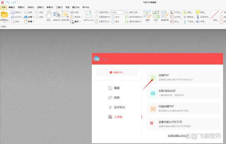Click the Back (后退) navigation icon
Viewport: 226px width, 144px height.
click(x=37, y=12)
